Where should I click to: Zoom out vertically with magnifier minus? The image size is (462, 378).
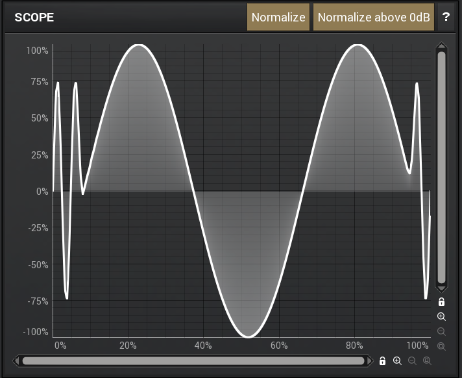441,331
